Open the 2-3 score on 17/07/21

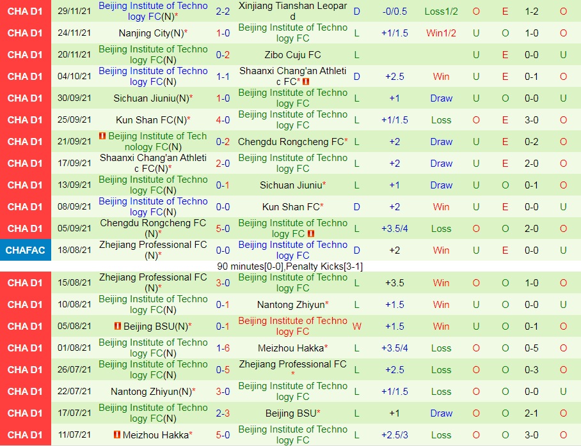click(x=223, y=413)
